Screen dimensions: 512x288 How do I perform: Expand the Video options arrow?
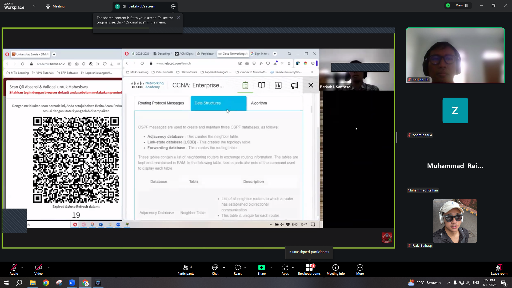click(49, 267)
